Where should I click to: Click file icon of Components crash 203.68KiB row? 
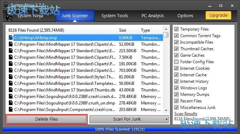[x=11, y=110]
